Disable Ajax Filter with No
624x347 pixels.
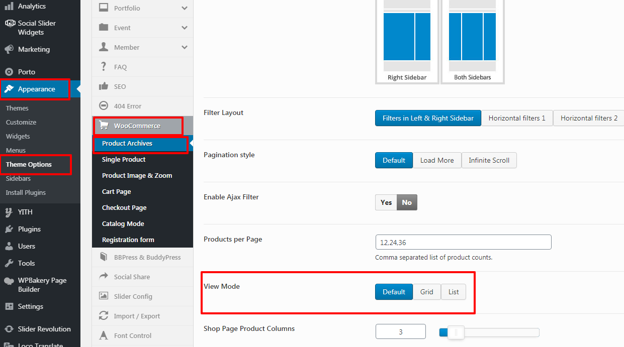[x=407, y=202]
